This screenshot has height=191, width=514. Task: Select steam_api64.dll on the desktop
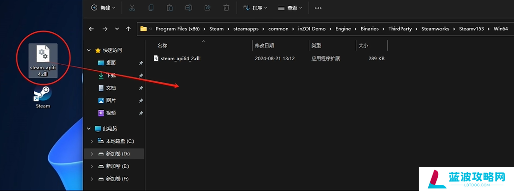(43, 61)
